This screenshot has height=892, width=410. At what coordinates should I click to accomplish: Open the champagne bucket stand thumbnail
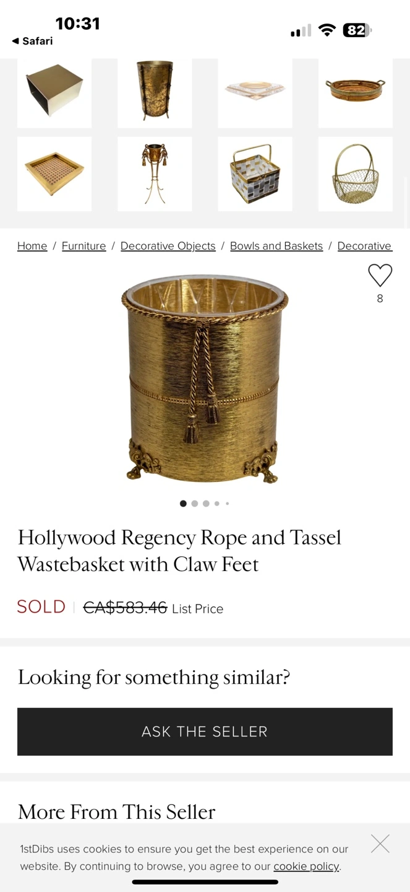click(x=155, y=174)
